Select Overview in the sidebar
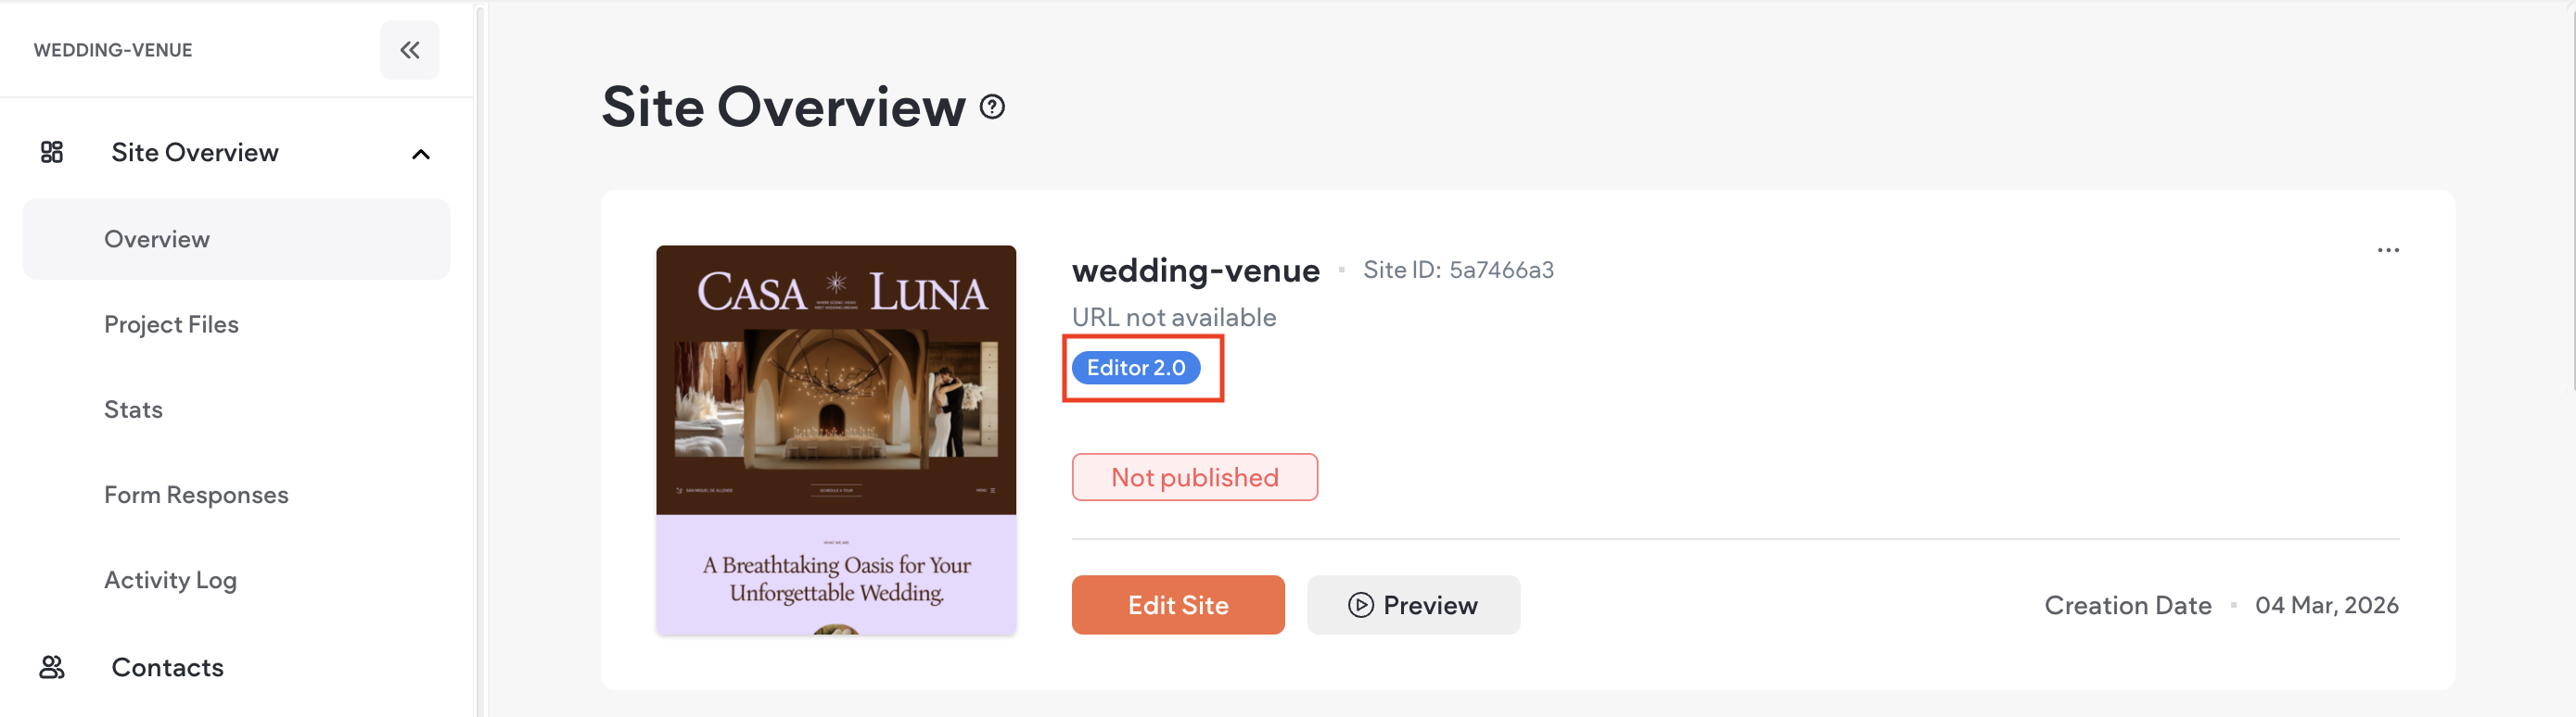 click(x=157, y=240)
